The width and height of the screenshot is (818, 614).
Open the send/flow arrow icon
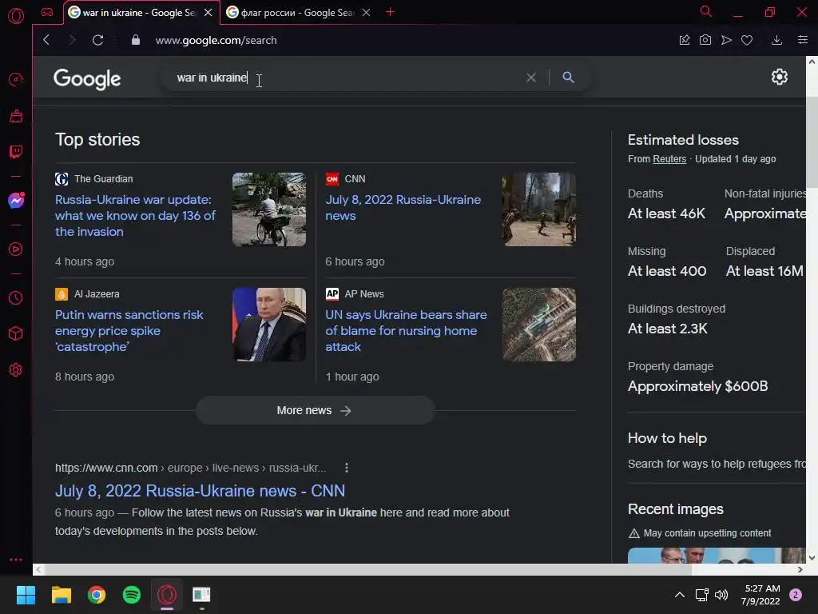726,40
